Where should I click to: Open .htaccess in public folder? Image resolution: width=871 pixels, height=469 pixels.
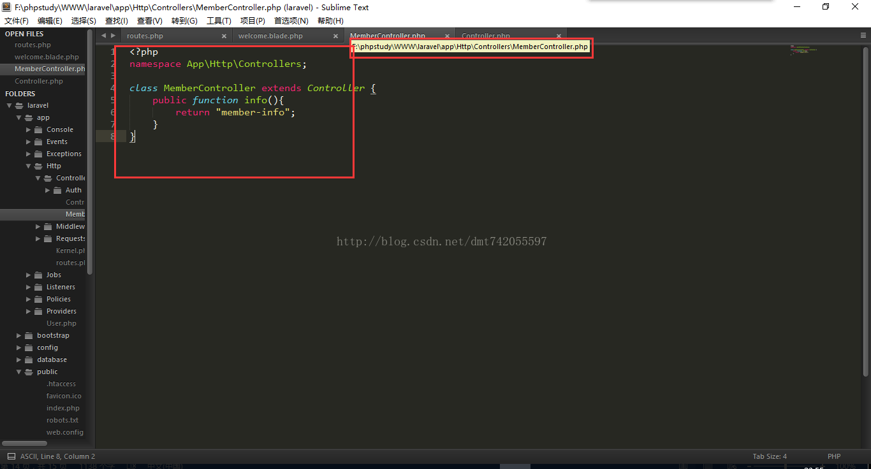[61, 384]
